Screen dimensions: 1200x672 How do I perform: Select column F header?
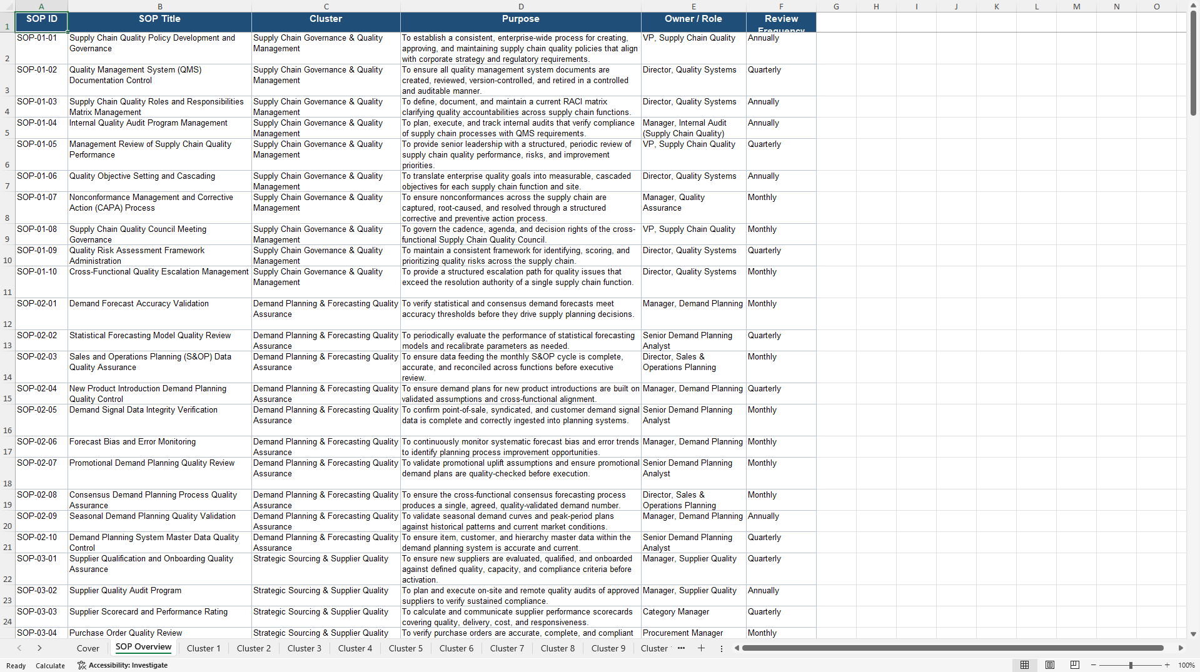[781, 6]
